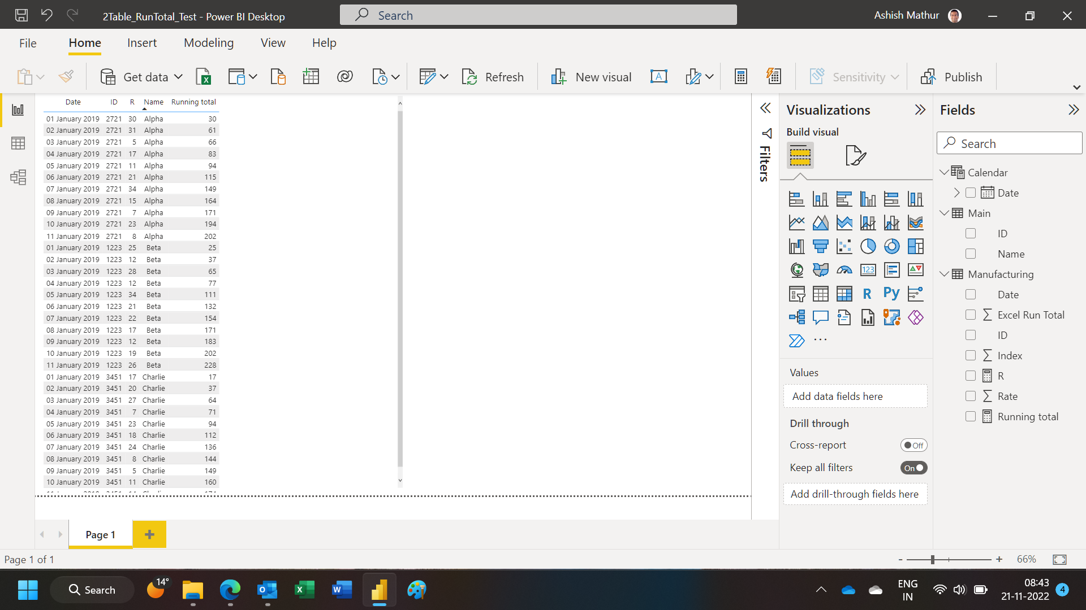Open Model view in left sidebar
Screen dimensions: 1086x610
coord(18,177)
